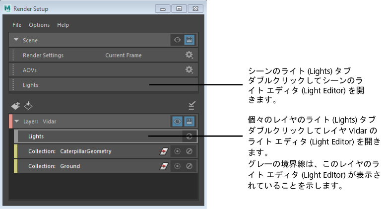
Task: Open the Options menu
Action: click(39, 25)
